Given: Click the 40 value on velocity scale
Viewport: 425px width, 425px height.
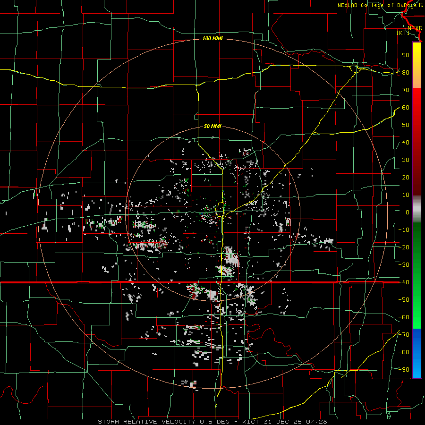Looking at the screenshot, I should point(406,143).
